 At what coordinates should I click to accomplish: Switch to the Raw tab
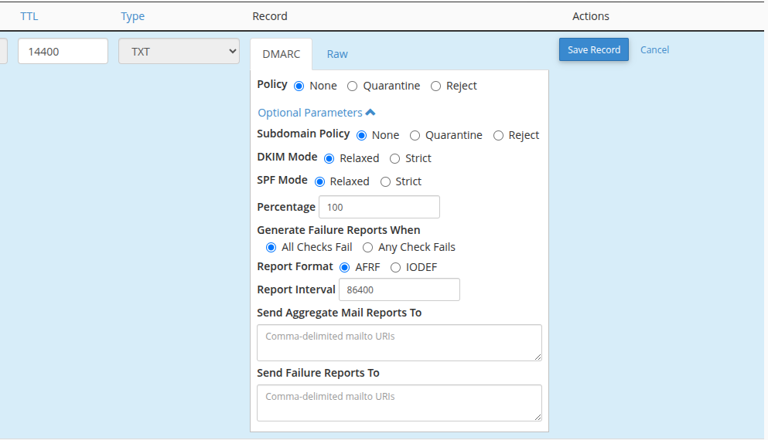(x=337, y=54)
